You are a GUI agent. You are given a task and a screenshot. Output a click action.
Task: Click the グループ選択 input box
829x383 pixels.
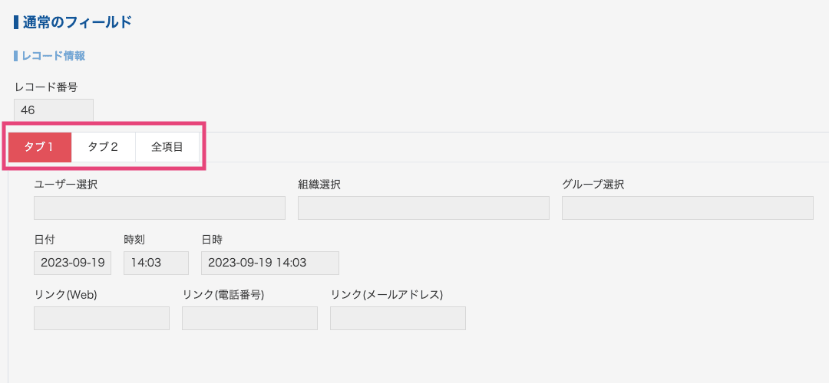tap(687, 208)
